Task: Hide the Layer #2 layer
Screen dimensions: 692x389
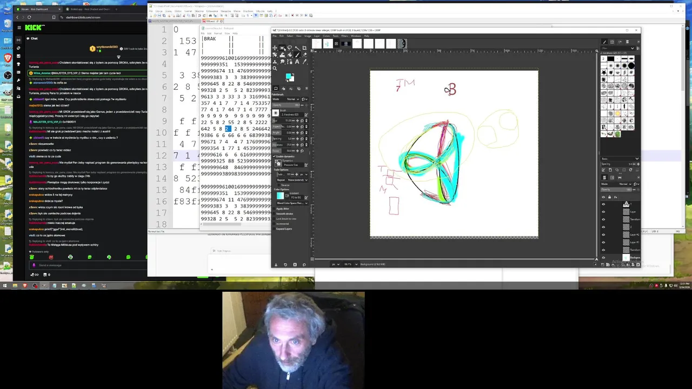Action: tap(603, 234)
